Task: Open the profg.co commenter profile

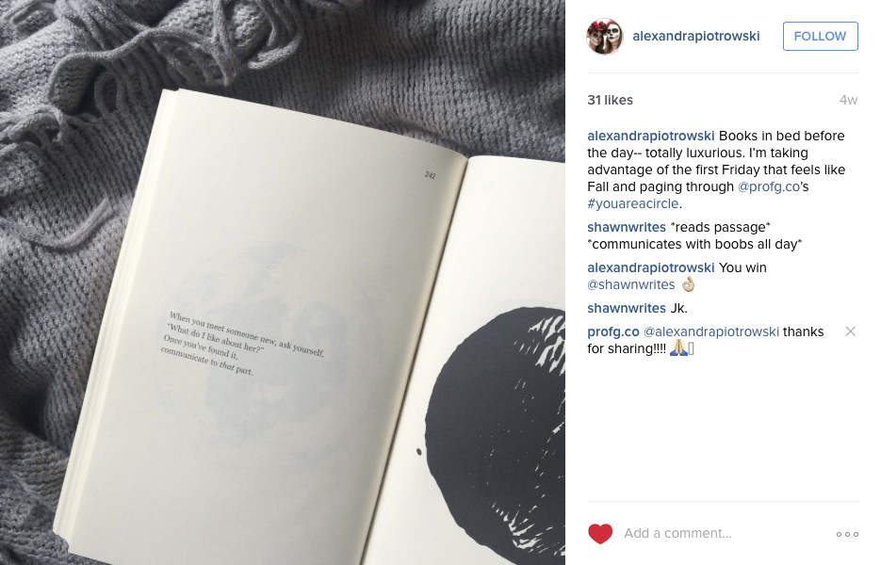Action: click(613, 331)
